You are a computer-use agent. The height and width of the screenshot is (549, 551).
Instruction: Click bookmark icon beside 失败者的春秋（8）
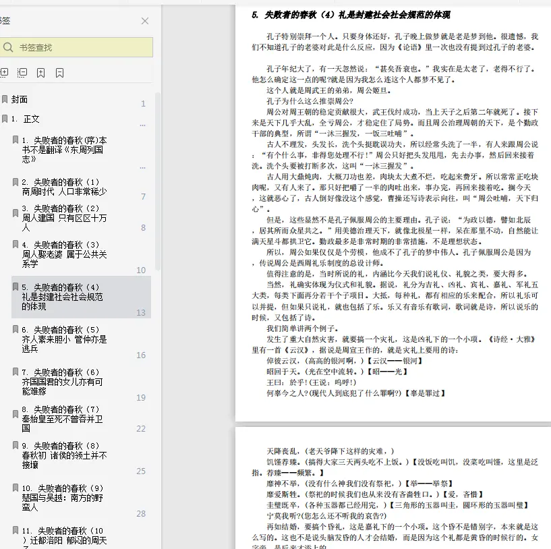[x=16, y=445]
